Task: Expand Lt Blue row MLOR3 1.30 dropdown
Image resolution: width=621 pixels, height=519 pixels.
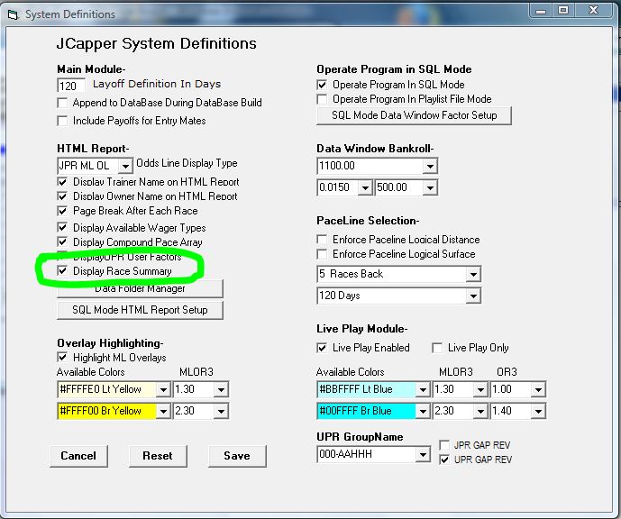Action: [x=480, y=389]
